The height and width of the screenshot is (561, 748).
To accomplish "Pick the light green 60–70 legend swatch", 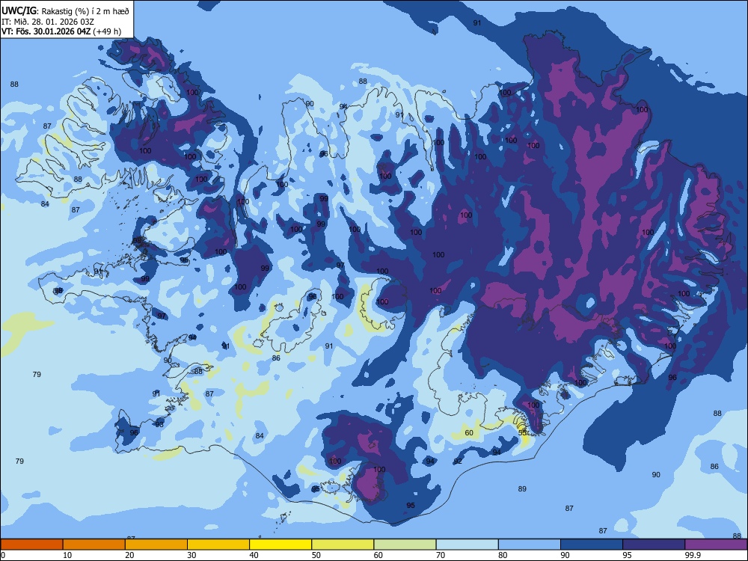I will (405, 545).
